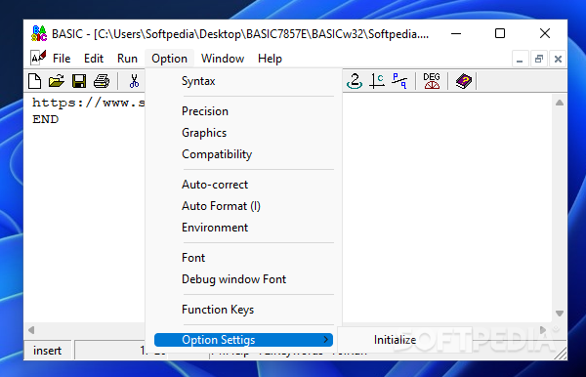Close the inner document window
The width and height of the screenshot is (586, 377).
(x=558, y=59)
